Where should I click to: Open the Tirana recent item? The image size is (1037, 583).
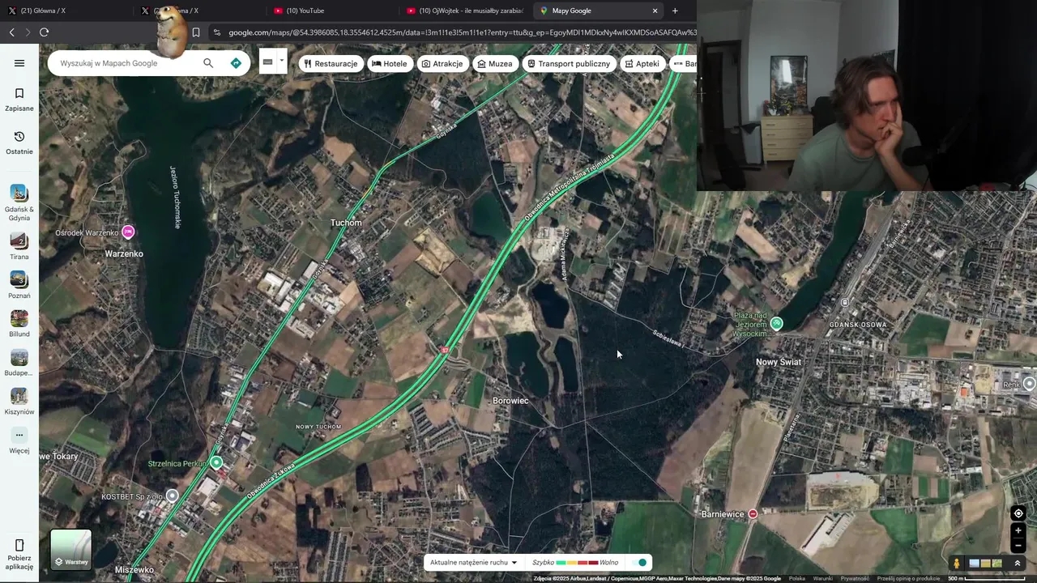point(19,246)
